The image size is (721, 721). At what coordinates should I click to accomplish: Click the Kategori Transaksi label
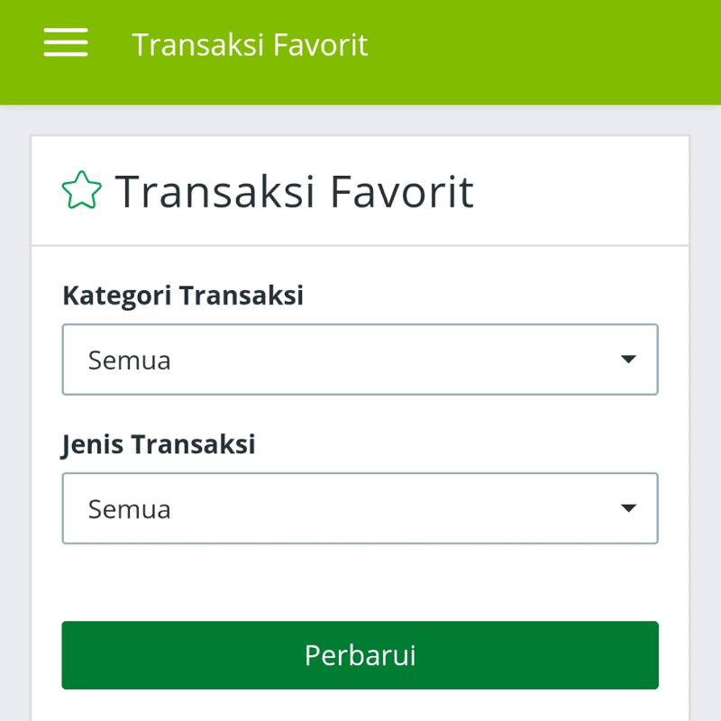point(183,296)
